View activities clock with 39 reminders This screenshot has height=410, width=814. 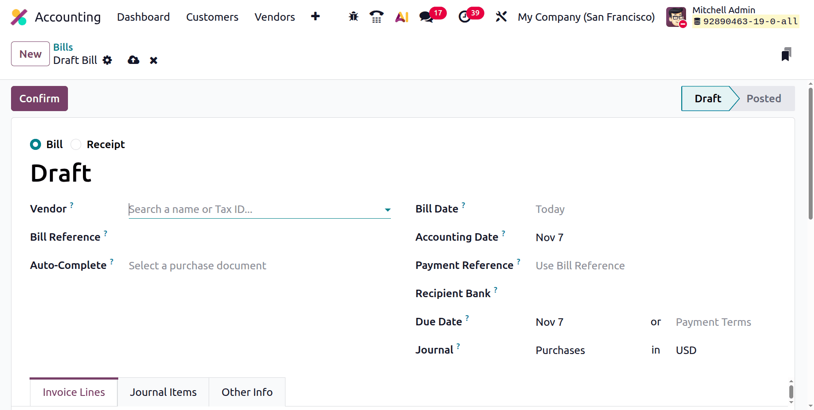465,18
